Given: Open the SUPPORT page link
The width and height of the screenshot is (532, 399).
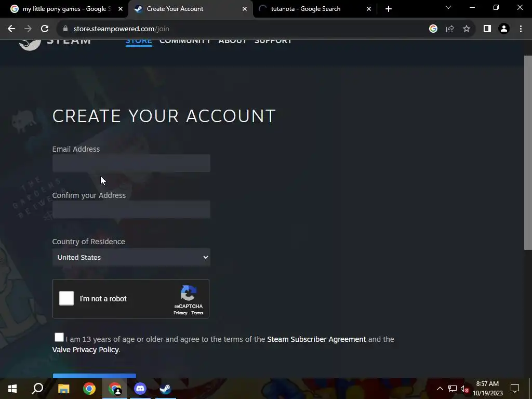Looking at the screenshot, I should (x=273, y=41).
